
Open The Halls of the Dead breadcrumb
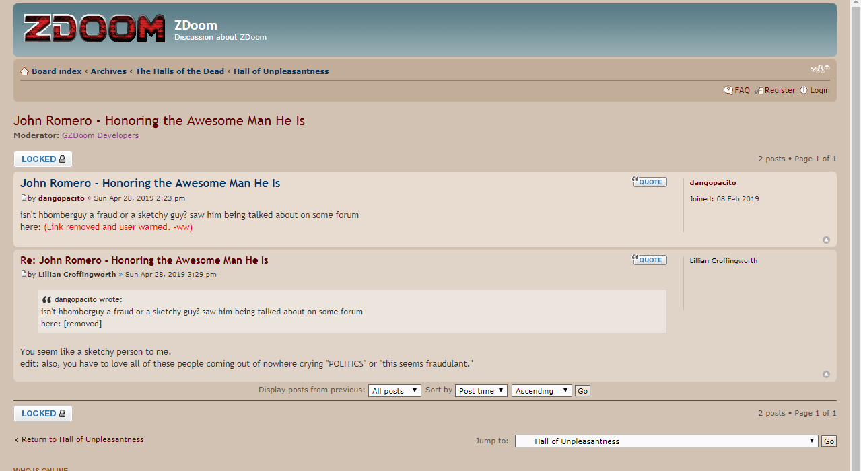pyautogui.click(x=180, y=71)
